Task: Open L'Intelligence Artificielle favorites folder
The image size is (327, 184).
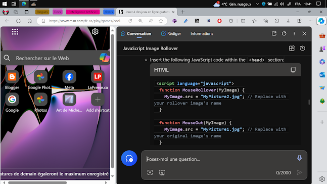Action: pyautogui.click(x=83, y=12)
